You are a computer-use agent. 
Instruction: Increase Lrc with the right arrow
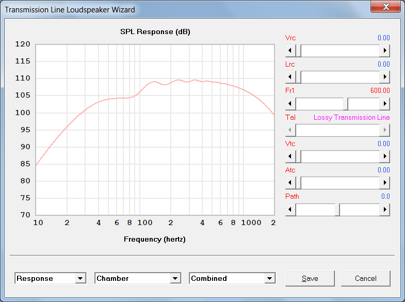[x=384, y=77]
